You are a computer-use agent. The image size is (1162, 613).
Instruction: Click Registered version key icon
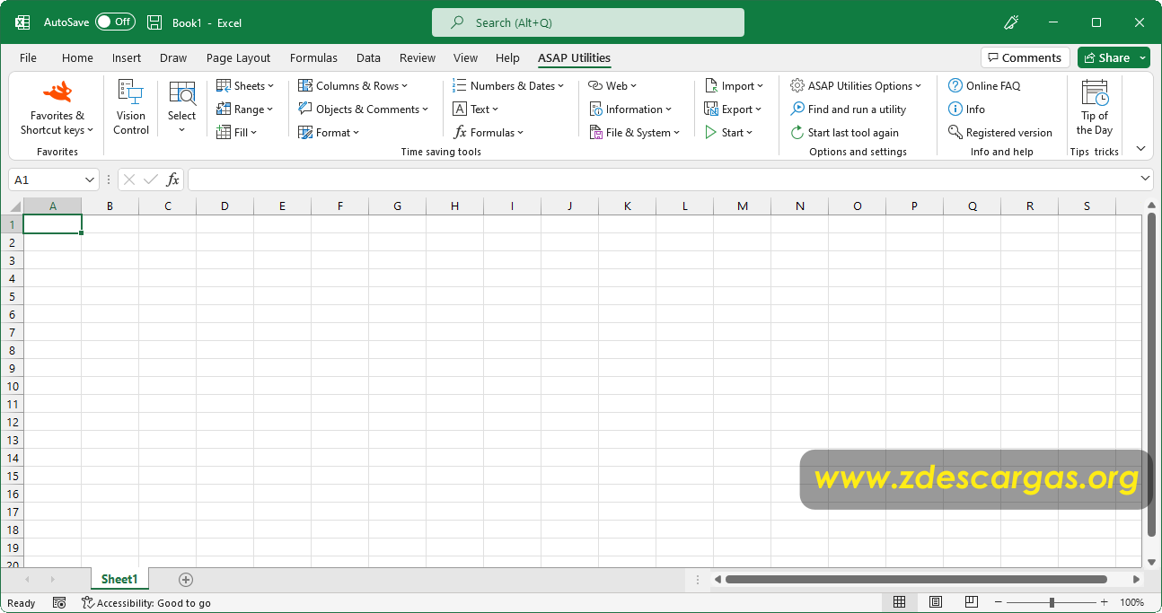[x=955, y=133]
